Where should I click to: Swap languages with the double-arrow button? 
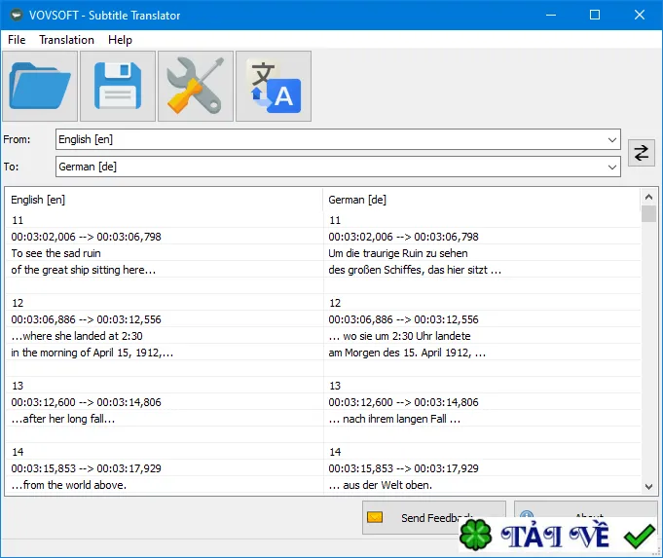point(641,153)
